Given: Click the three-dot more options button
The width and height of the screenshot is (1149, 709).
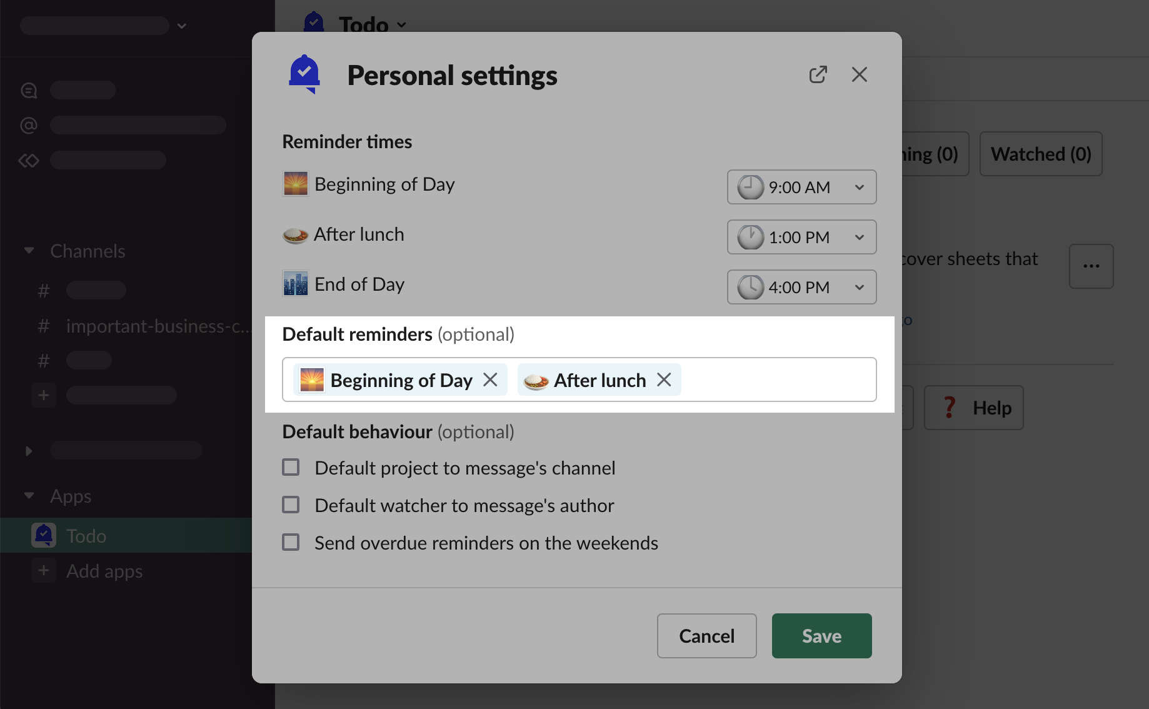Looking at the screenshot, I should tap(1091, 266).
